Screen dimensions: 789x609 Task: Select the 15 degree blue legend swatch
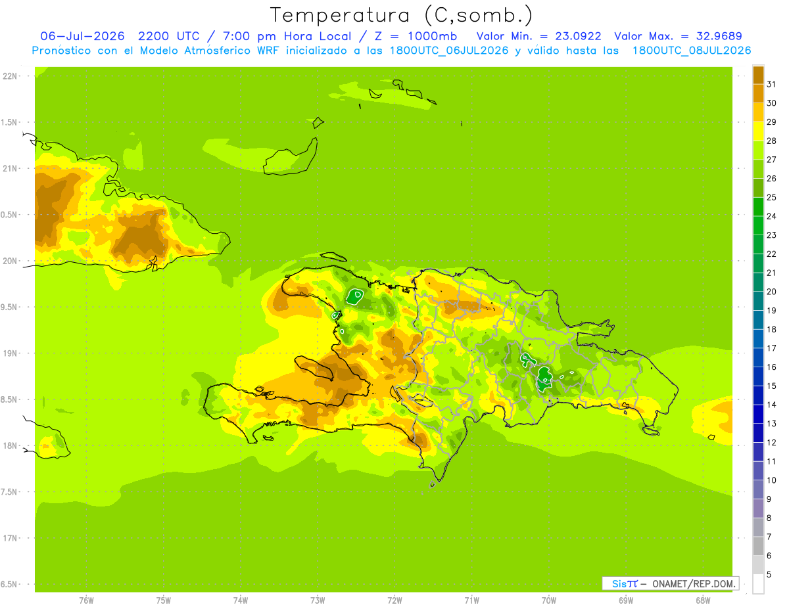pos(758,376)
